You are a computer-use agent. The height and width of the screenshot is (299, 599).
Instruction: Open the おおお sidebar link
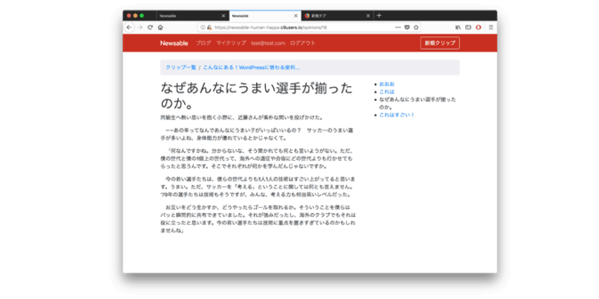pyautogui.click(x=387, y=84)
